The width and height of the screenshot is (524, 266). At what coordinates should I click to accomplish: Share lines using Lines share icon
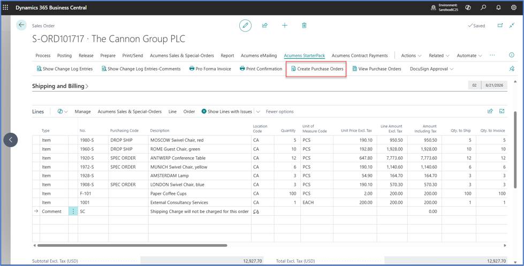490,111
